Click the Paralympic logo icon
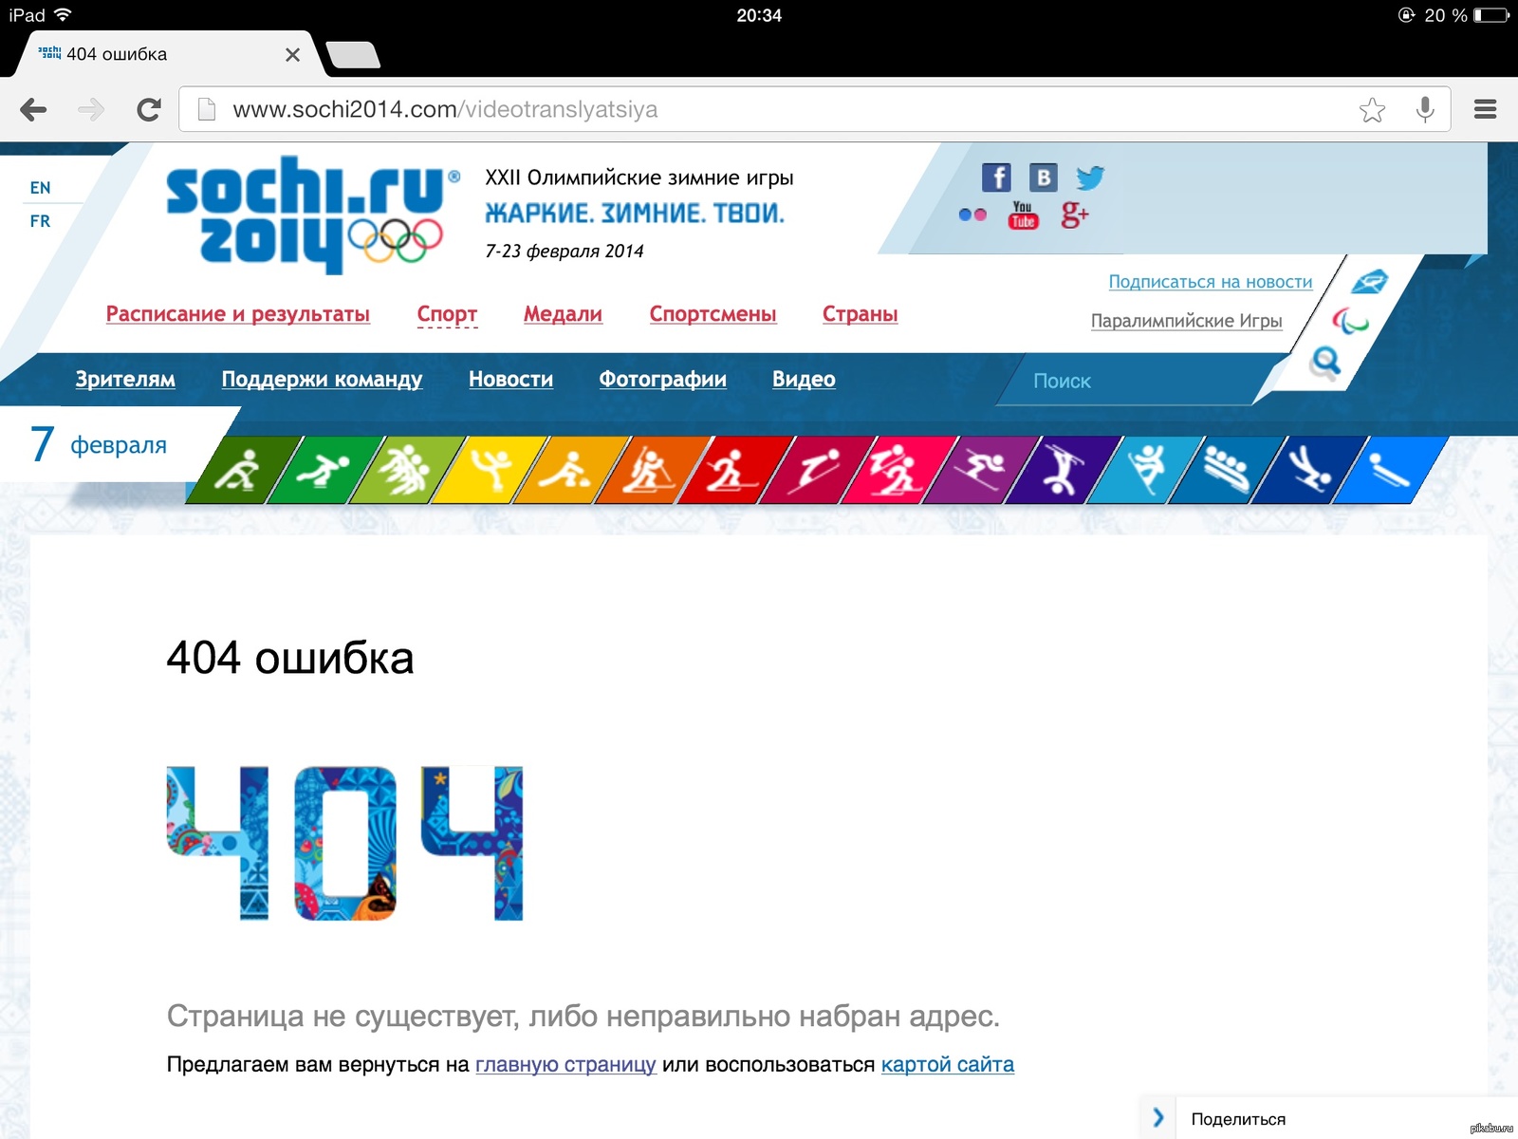Image resolution: width=1518 pixels, height=1139 pixels. pos(1349,322)
